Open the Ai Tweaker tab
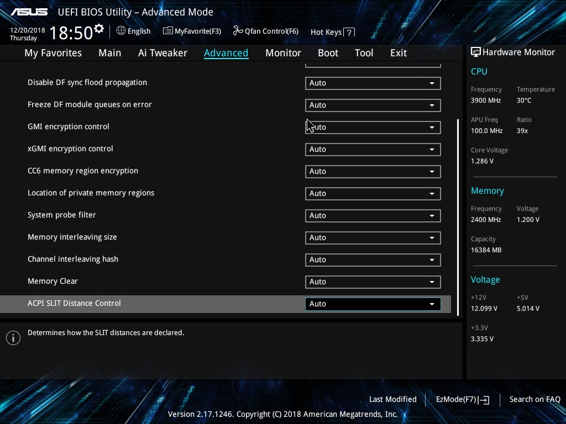This screenshot has width=566, height=424. click(163, 53)
